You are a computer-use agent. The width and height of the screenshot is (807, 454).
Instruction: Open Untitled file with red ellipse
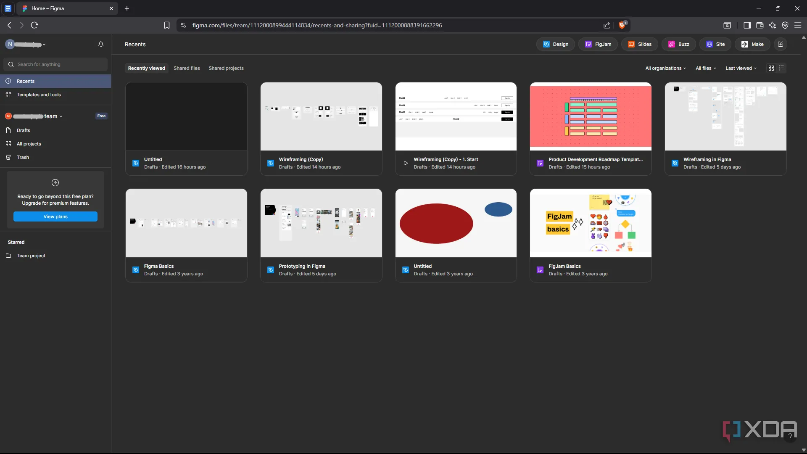(456, 223)
